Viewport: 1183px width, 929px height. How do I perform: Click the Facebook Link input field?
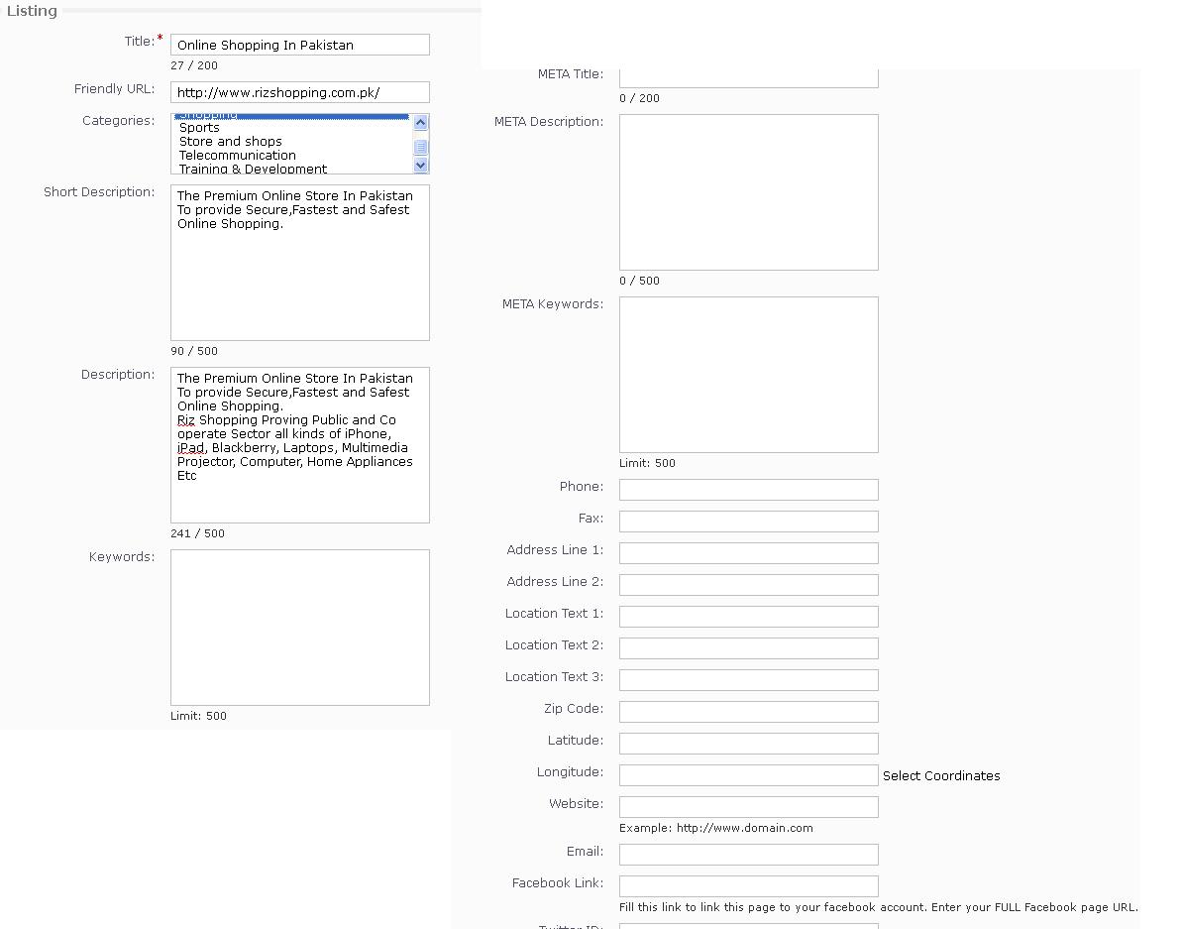click(x=748, y=886)
